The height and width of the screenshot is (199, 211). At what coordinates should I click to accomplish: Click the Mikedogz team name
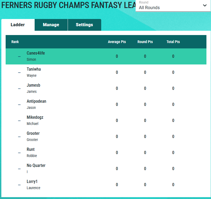(x=35, y=117)
